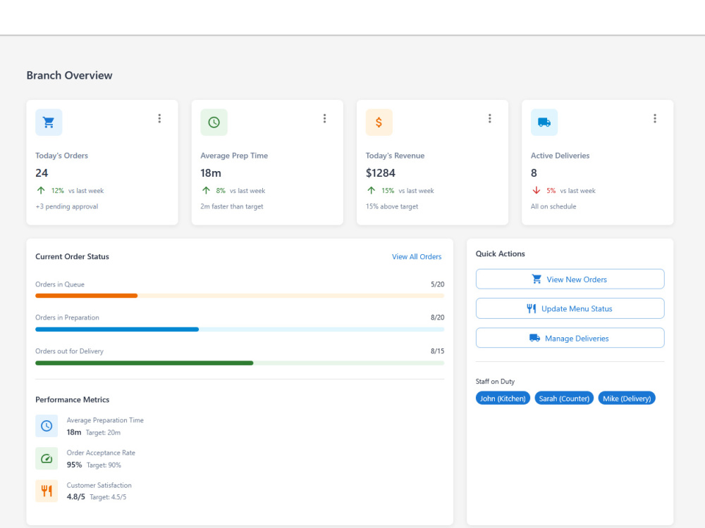The width and height of the screenshot is (705, 528).
Task: Click the 'Quick Actions' heading
Action: (501, 253)
